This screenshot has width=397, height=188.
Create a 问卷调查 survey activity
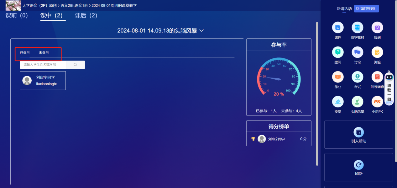(x=377, y=77)
